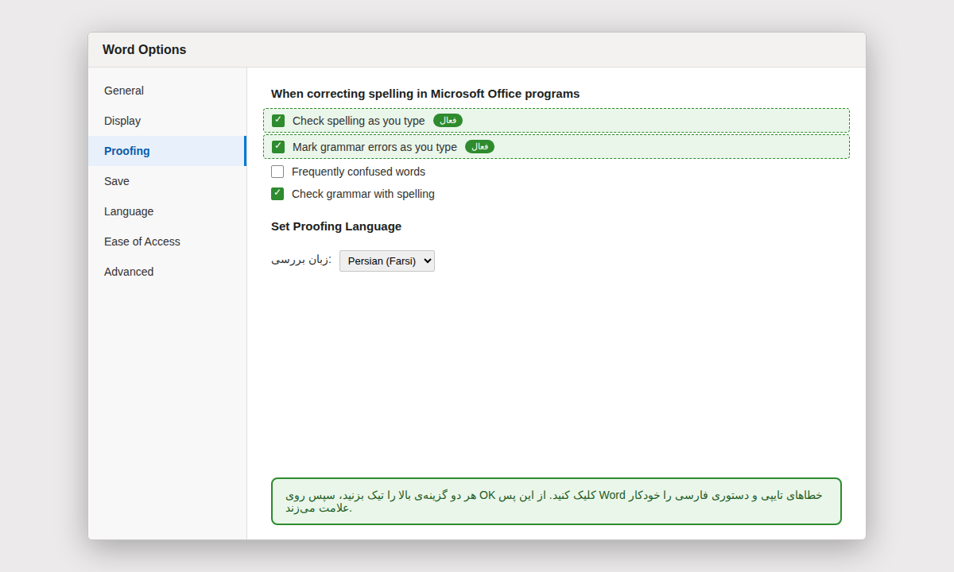The height and width of the screenshot is (572, 954).
Task: Open the Language settings category
Action: point(167,211)
